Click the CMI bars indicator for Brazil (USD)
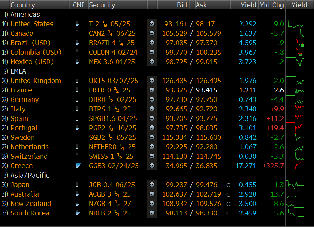Screen dimensions: 314x227 (x=77, y=43)
